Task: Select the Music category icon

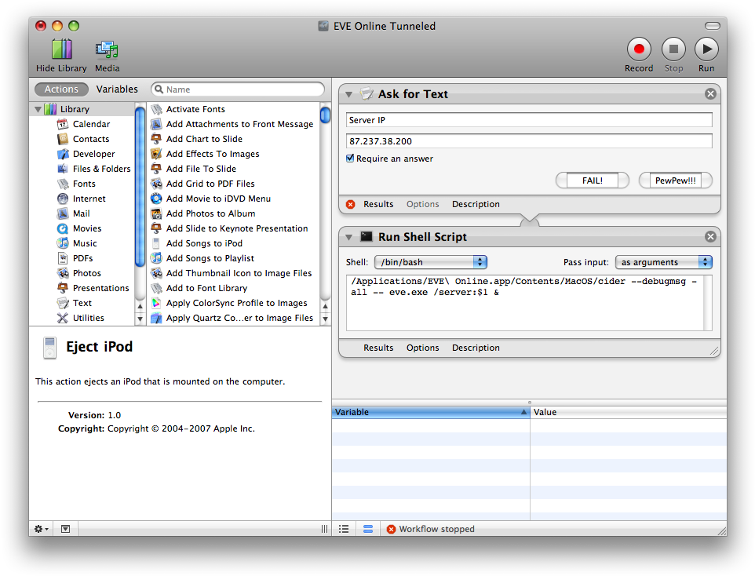Action: [63, 244]
